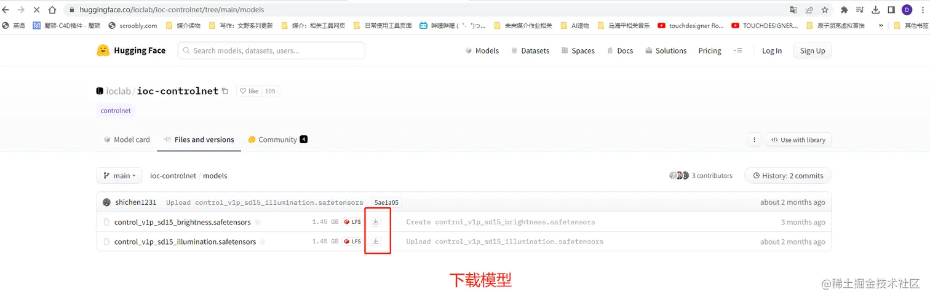The width and height of the screenshot is (930, 300).
Task: Open the additional navigation menu beside Pricing
Action: 738,50
